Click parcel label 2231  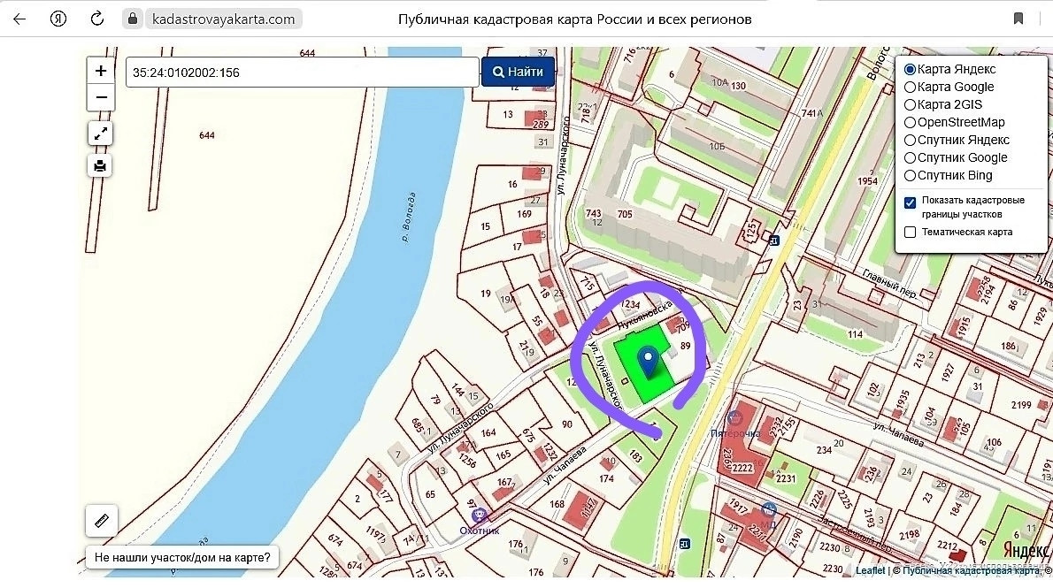786,478
